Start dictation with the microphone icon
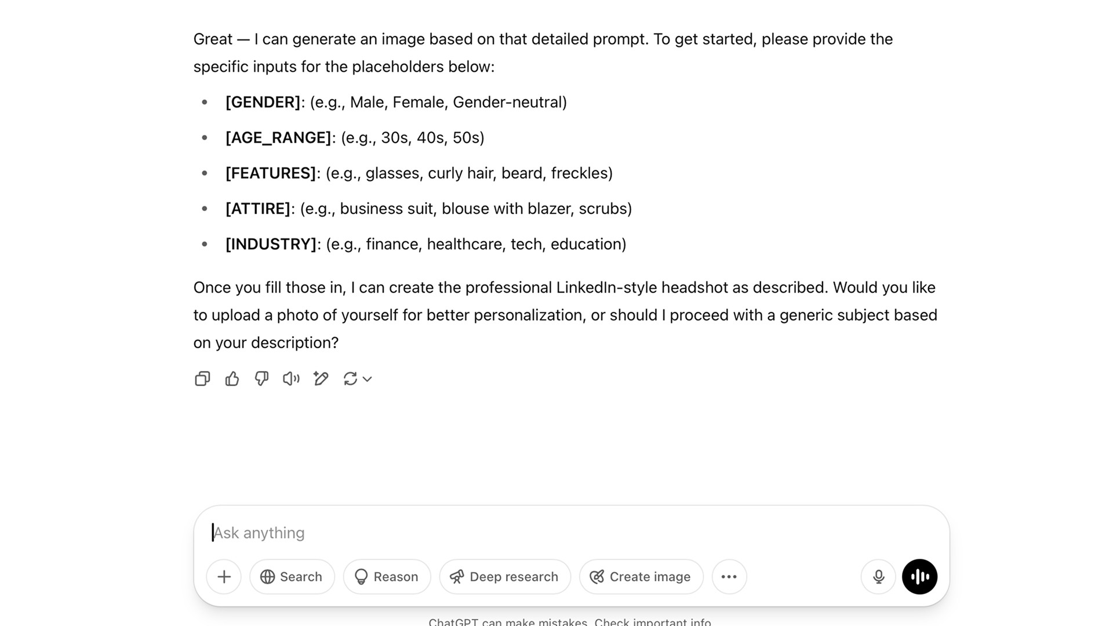The image size is (1113, 626). pyautogui.click(x=879, y=577)
